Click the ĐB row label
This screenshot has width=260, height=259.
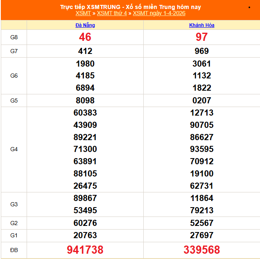14,250
